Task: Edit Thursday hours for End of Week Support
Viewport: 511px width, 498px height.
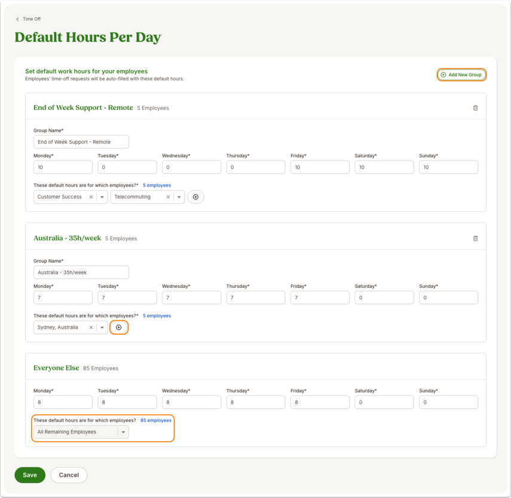Action: [x=256, y=167]
